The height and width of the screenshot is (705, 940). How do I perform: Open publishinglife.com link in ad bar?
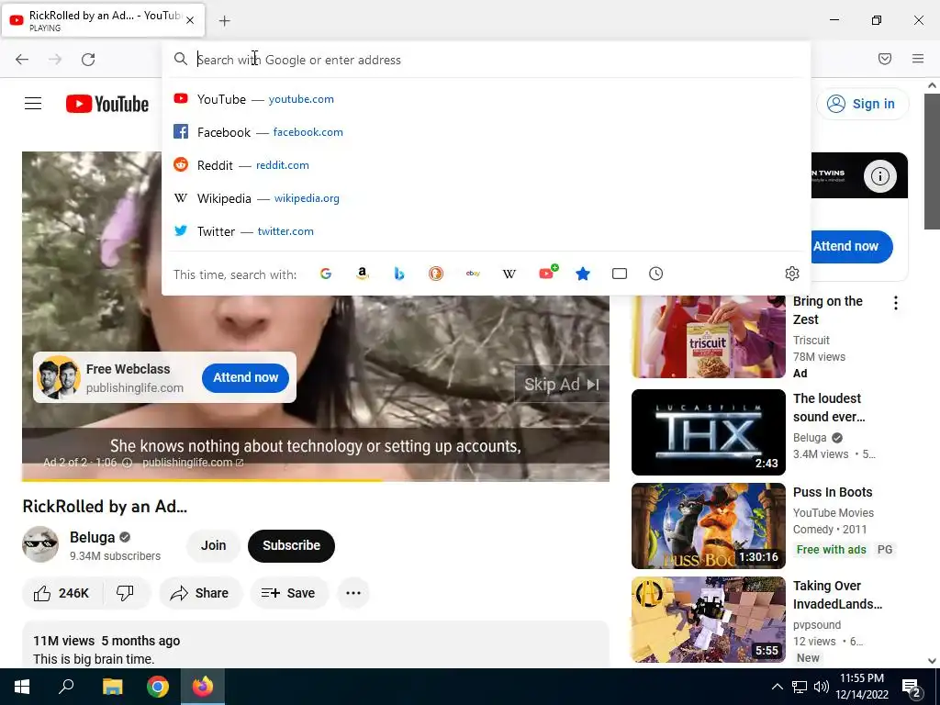pos(193,463)
